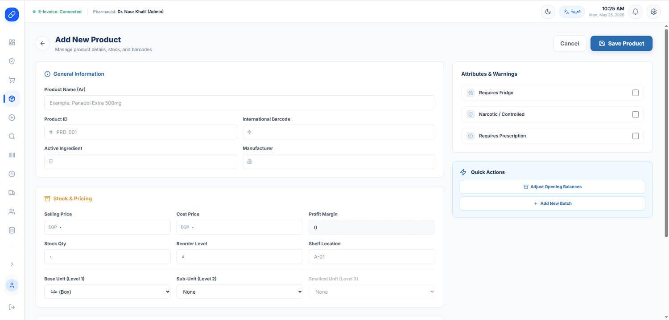
Task: Open the shield check icon in sidebar
Action: point(12,61)
